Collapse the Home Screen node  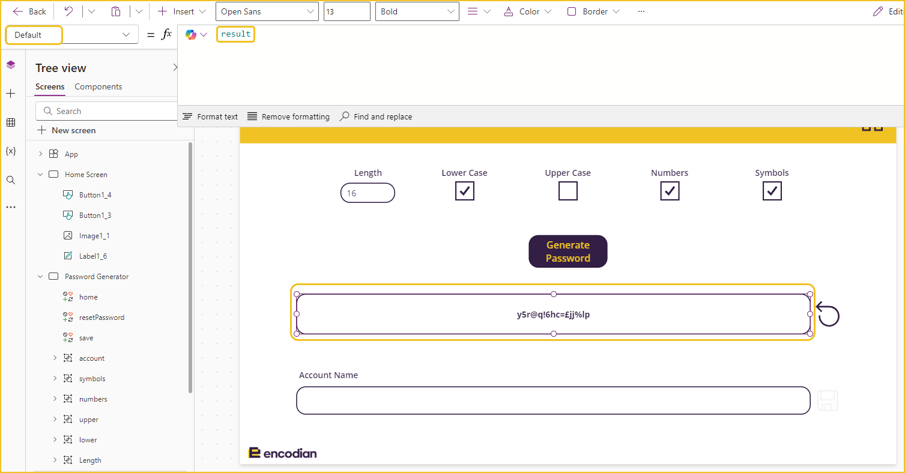[x=40, y=175]
